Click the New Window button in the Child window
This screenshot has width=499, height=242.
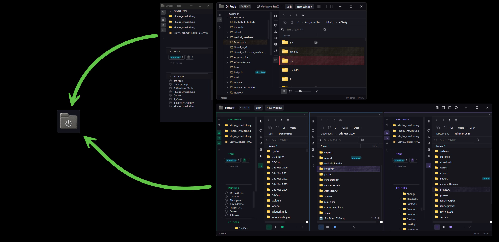pos(274,108)
